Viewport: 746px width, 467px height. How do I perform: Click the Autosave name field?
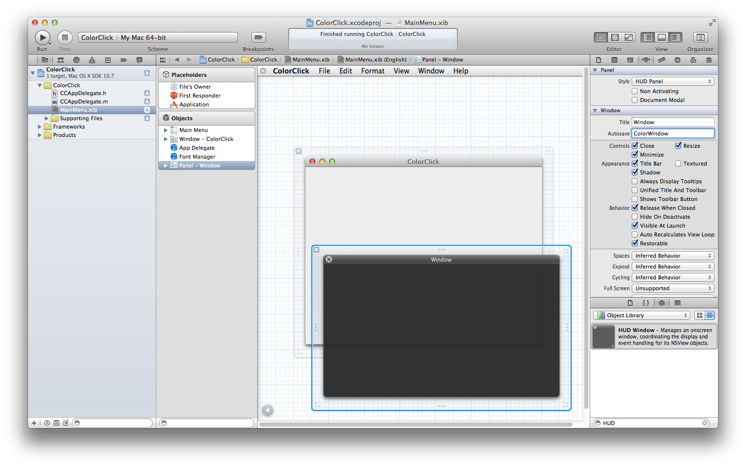tap(673, 133)
